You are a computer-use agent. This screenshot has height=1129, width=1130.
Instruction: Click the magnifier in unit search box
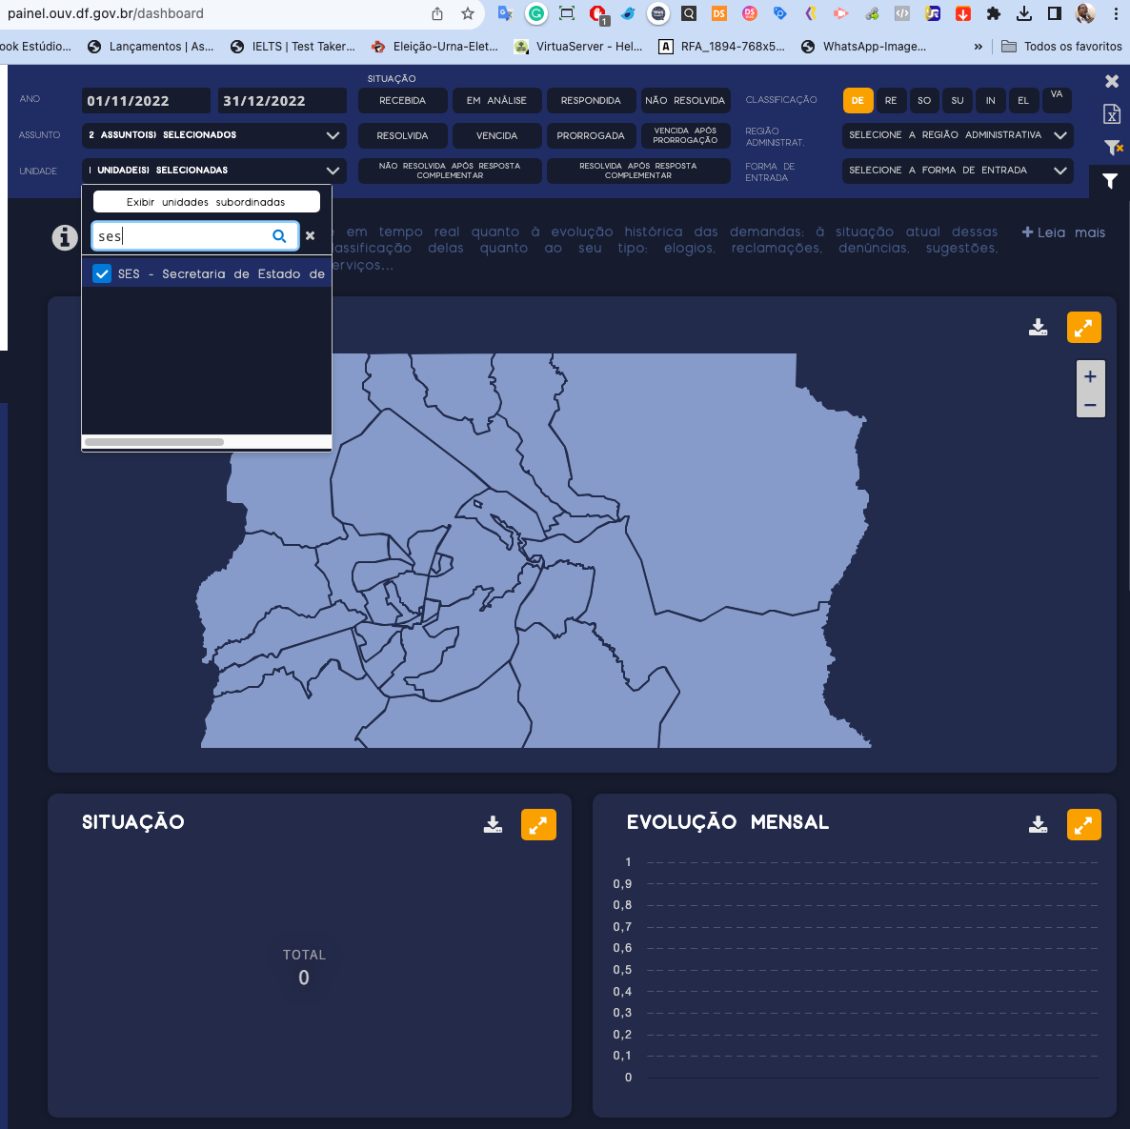coord(279,236)
